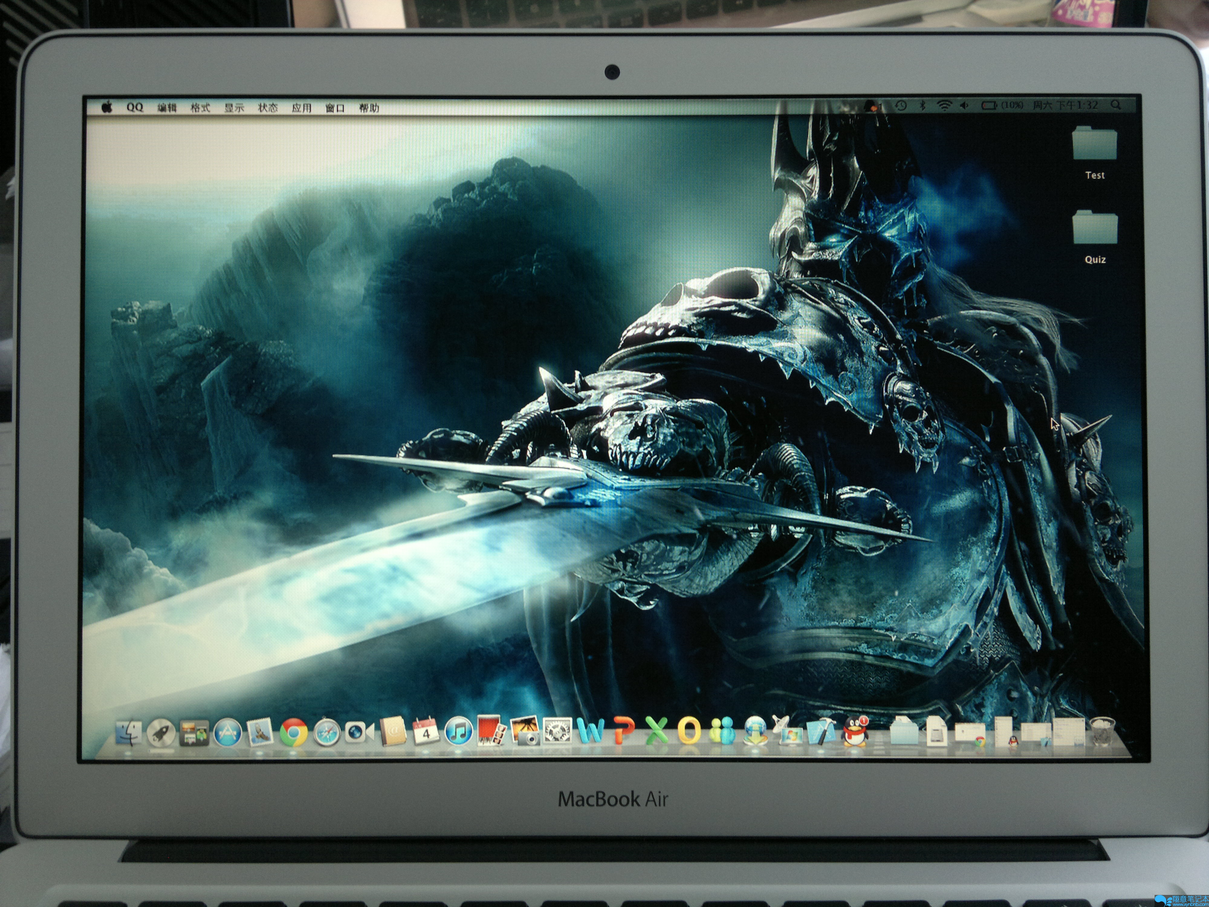Open Mission Control in the Dock

pyautogui.click(x=195, y=733)
